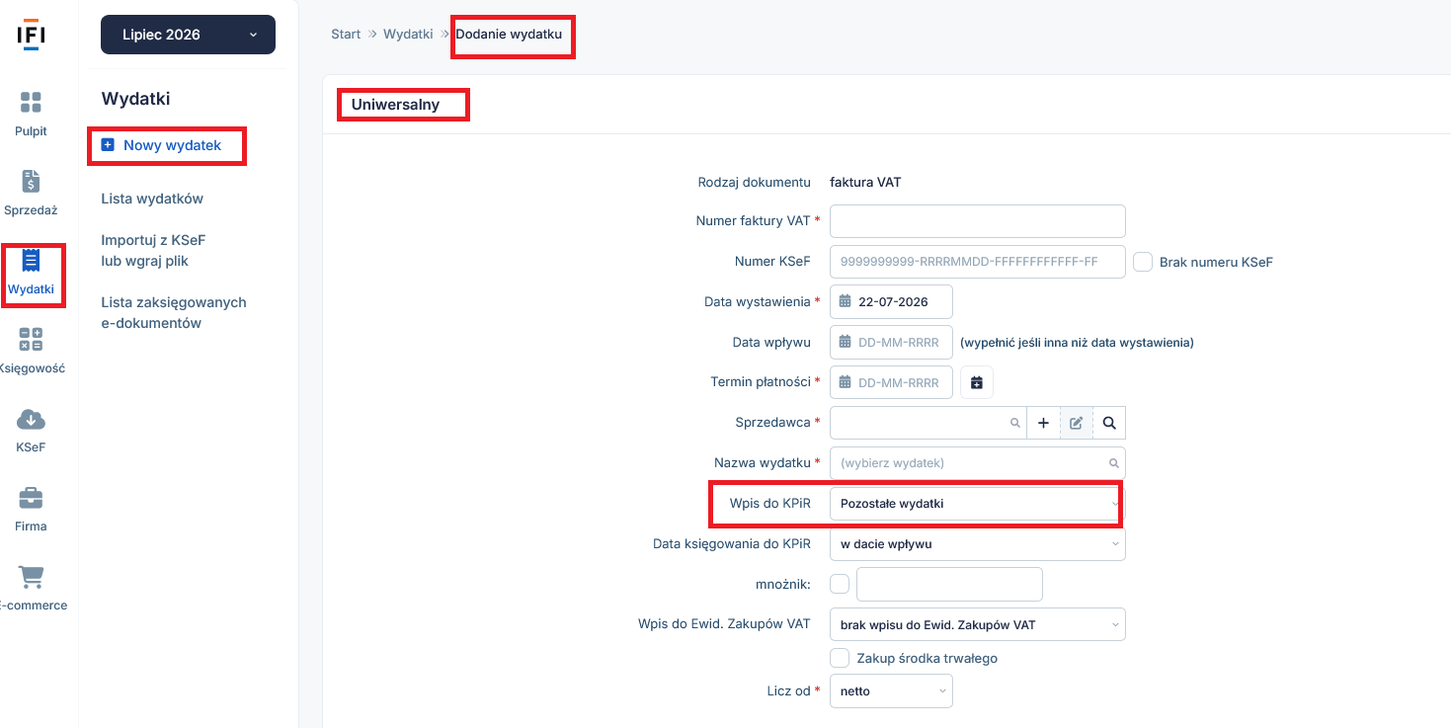Viewport: 1451px width, 728px height.
Task: Click into Numer faktury VAT field
Action: (978, 221)
